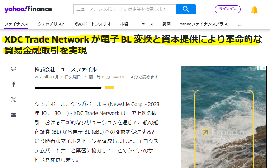The width and height of the screenshot is (270, 168).
Task: Share the article on Facebook
Action: pos(14,84)
